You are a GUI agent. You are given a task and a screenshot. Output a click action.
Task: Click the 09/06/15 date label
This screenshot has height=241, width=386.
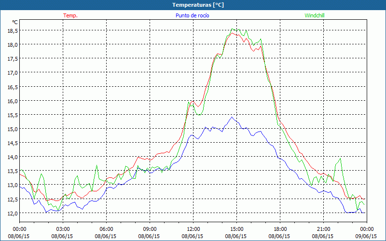point(366,236)
